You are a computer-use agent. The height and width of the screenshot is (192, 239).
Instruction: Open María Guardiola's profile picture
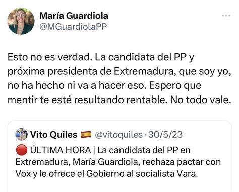(x=21, y=21)
